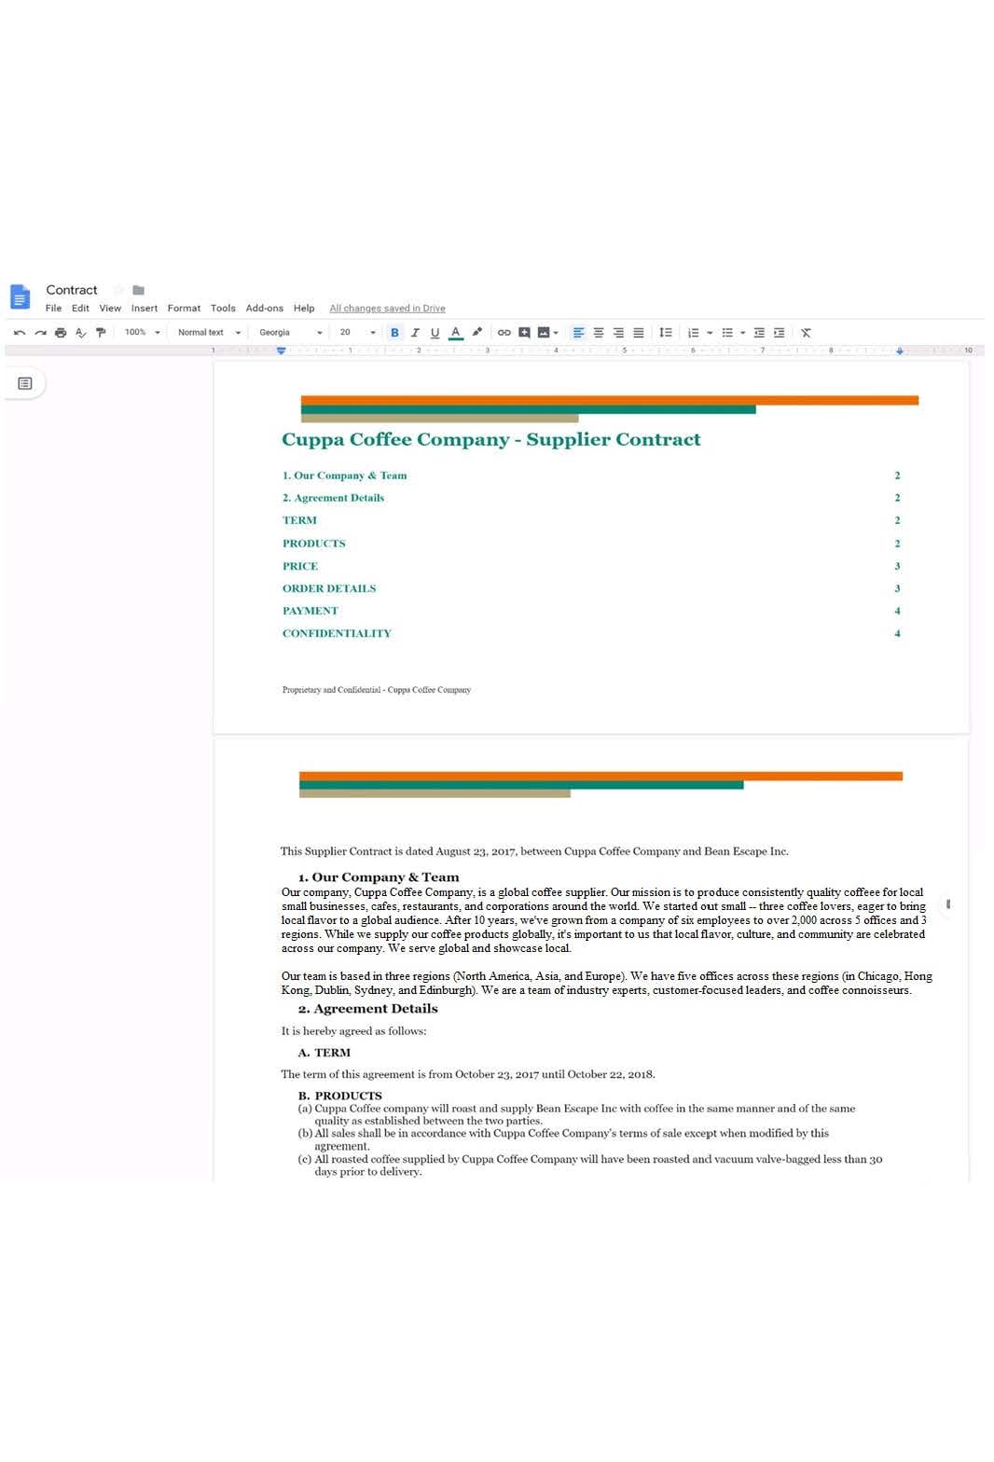Select the right indent marker on ruler
994x1462 pixels.
pos(900,351)
